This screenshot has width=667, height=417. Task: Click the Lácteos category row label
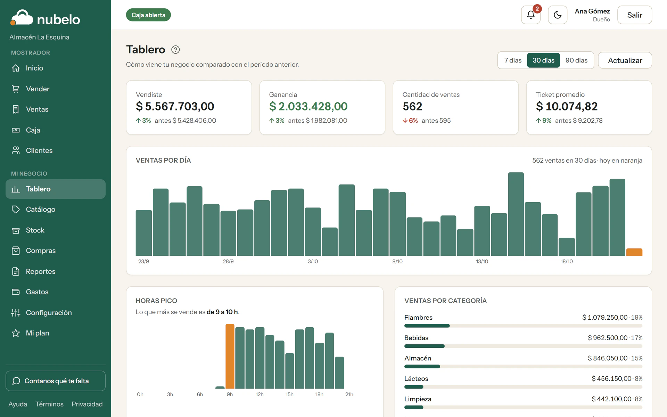point(416,379)
